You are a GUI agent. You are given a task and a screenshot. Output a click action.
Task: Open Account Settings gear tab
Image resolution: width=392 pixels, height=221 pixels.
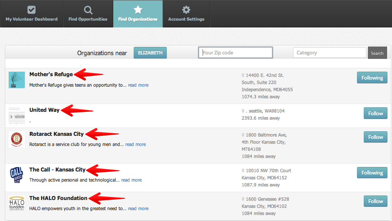coord(186,14)
